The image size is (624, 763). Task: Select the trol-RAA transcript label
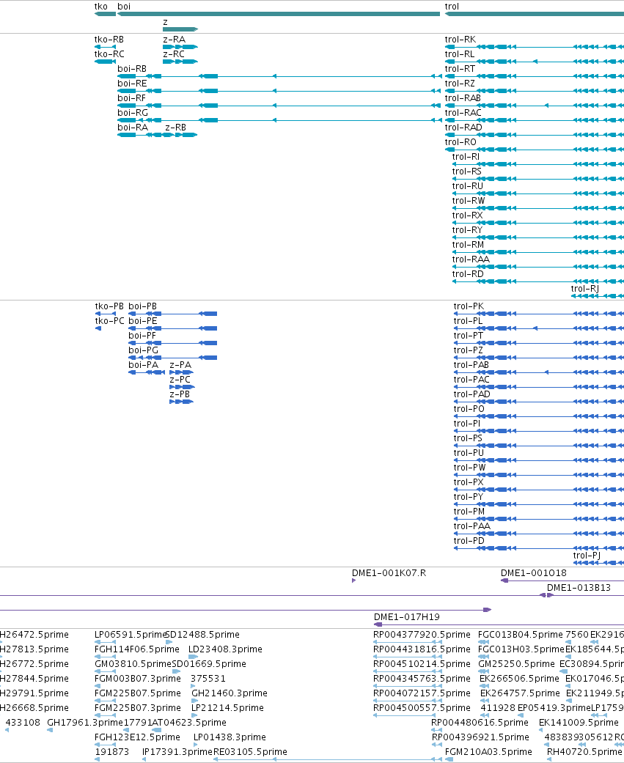point(471,259)
